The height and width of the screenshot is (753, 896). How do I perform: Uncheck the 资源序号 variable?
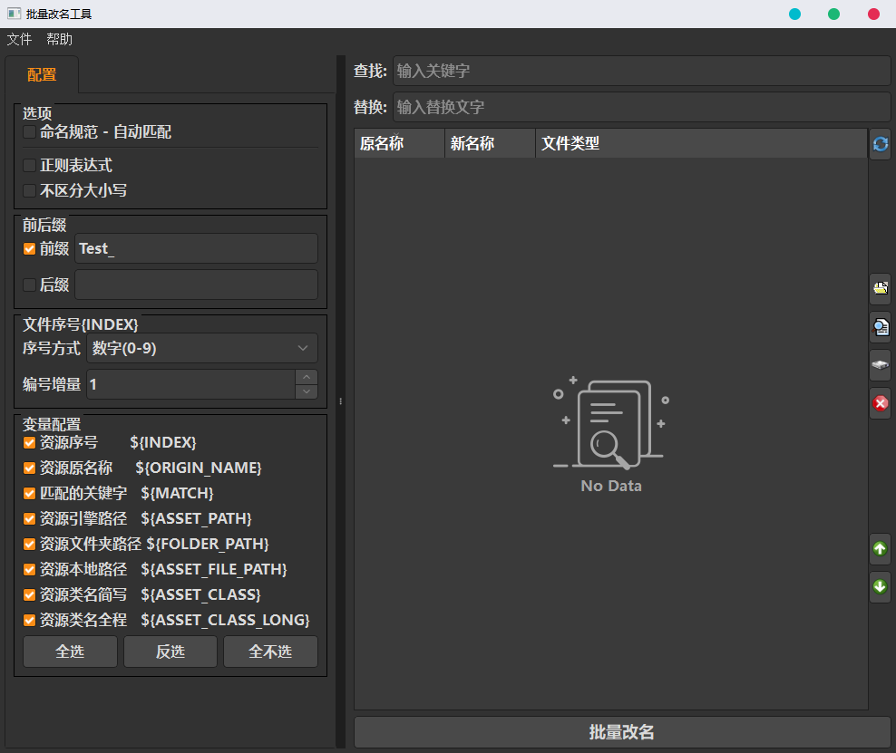point(28,442)
